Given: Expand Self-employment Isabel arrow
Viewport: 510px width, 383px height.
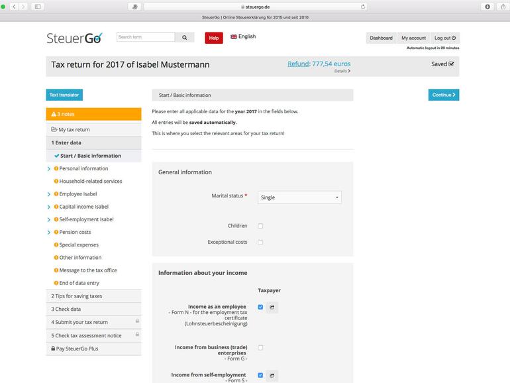Looking at the screenshot, I should (x=49, y=219).
